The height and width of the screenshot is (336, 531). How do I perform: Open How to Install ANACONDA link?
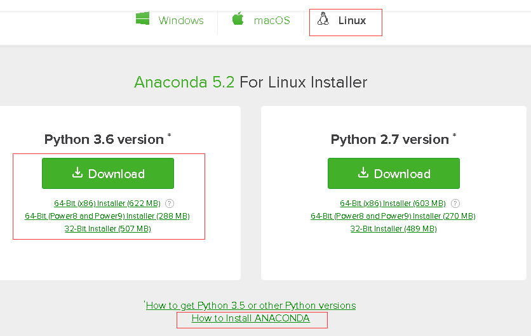click(251, 318)
